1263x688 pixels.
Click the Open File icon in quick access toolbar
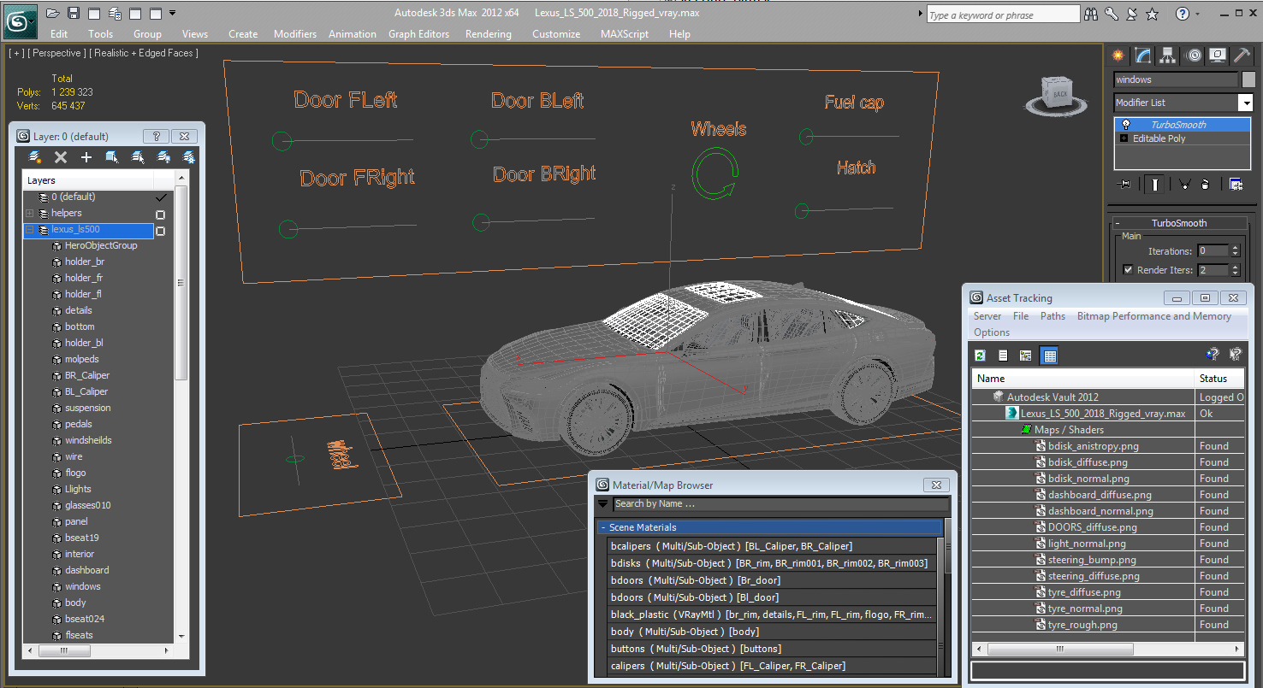(x=52, y=13)
